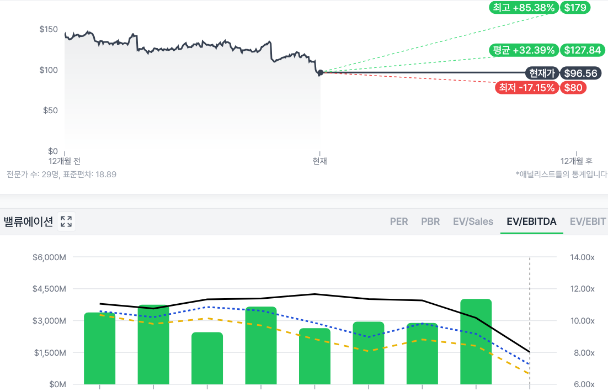Switch to the PER tab
The height and width of the screenshot is (391, 608).
point(399,221)
